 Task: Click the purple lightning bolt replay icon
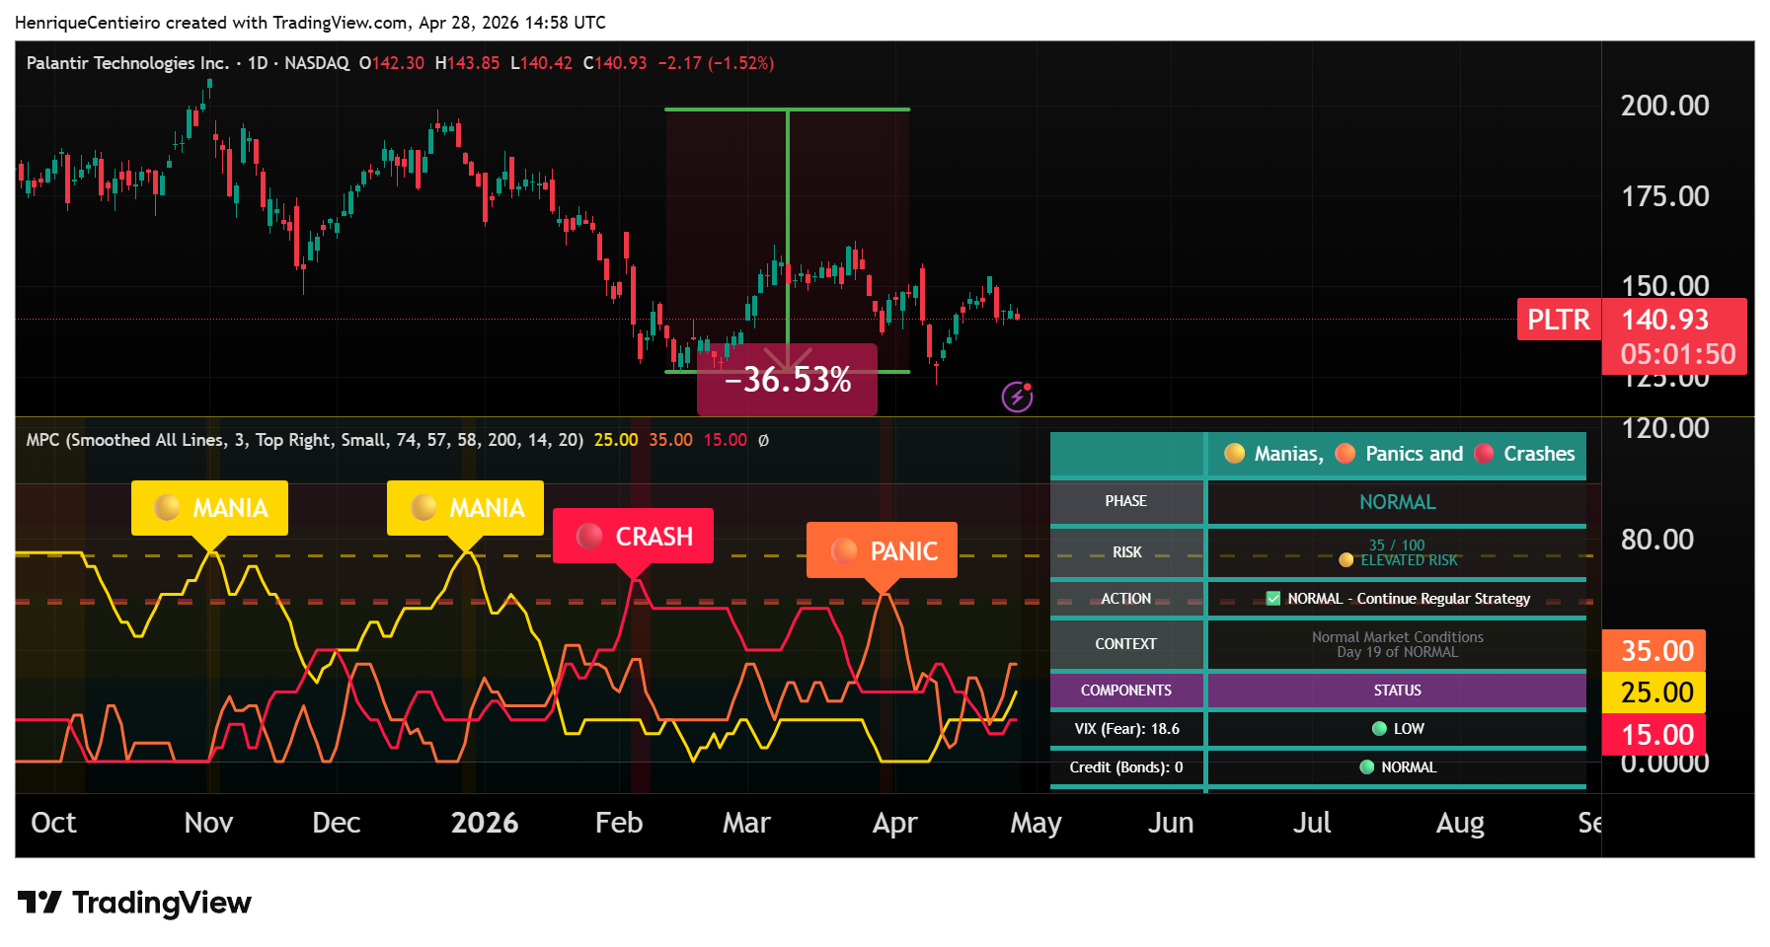tap(1017, 397)
